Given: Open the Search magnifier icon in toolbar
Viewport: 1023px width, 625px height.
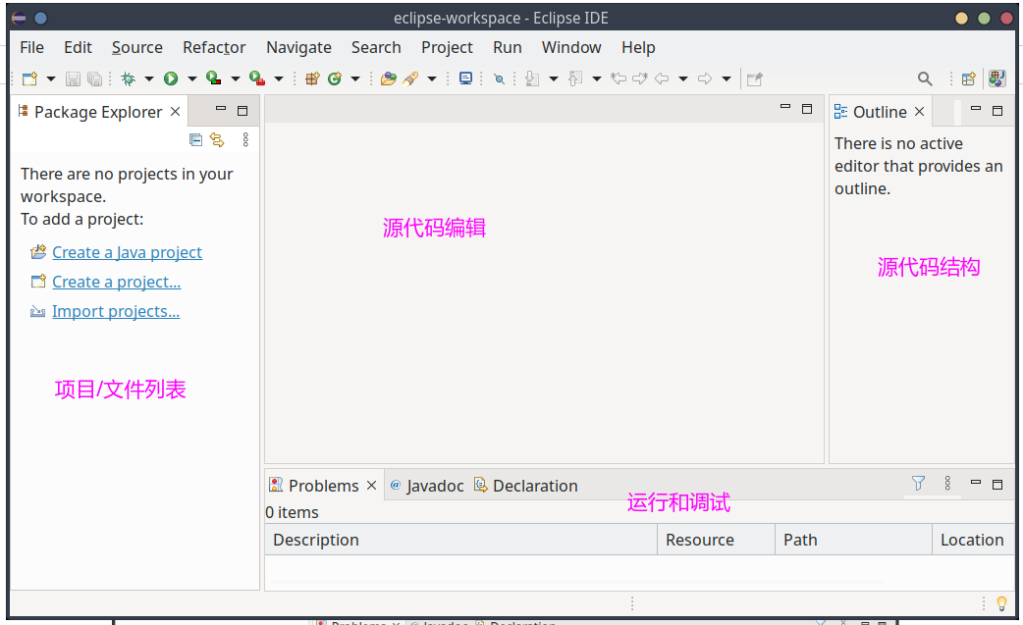Looking at the screenshot, I should coord(925,78).
